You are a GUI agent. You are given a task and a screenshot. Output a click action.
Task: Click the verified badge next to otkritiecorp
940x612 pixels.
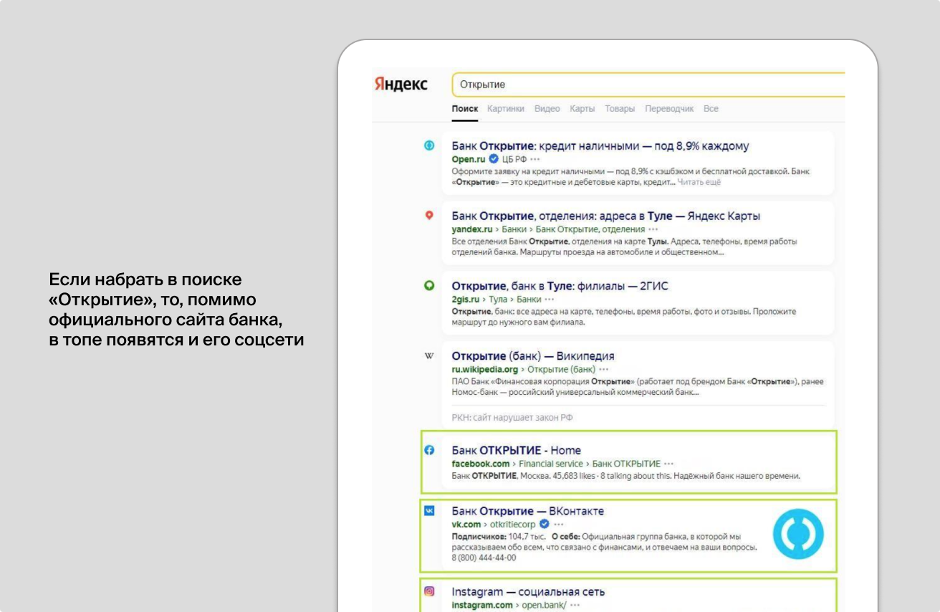click(544, 525)
